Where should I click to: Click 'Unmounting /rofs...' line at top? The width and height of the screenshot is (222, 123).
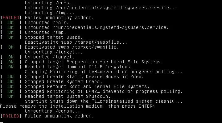pyautogui.click(x=51, y=3)
